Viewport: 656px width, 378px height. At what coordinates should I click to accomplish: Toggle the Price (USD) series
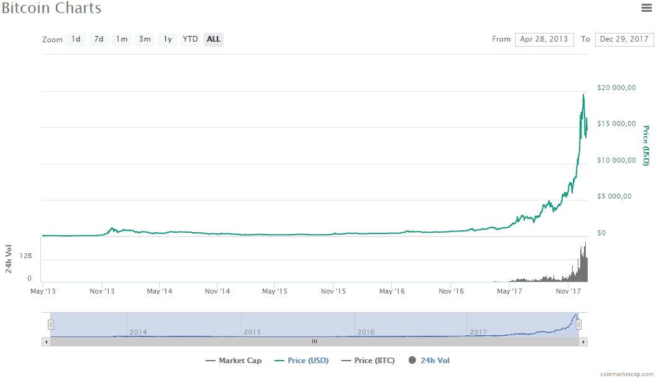301,361
